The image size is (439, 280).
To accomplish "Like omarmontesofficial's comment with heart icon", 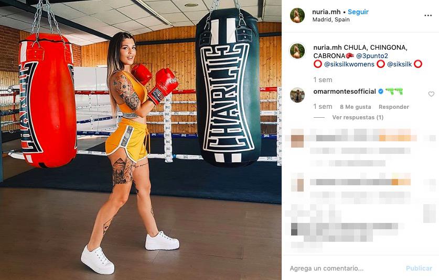I will tap(431, 94).
